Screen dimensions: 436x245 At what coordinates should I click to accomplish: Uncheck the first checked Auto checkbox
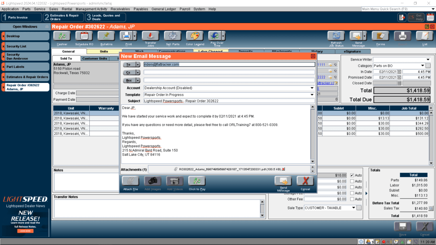point(352,175)
